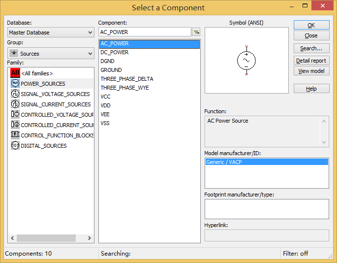The width and height of the screenshot is (337, 263).
Task: Select GROUND component
Action: [x=111, y=70]
